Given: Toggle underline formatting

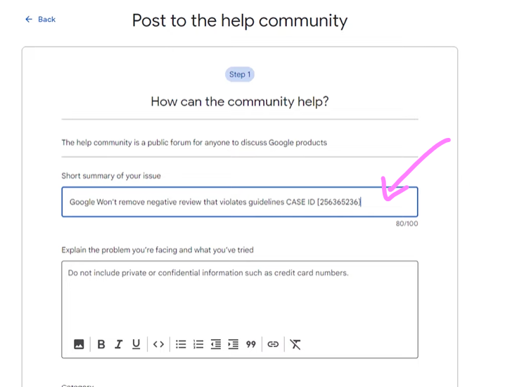Looking at the screenshot, I should pyautogui.click(x=136, y=344).
